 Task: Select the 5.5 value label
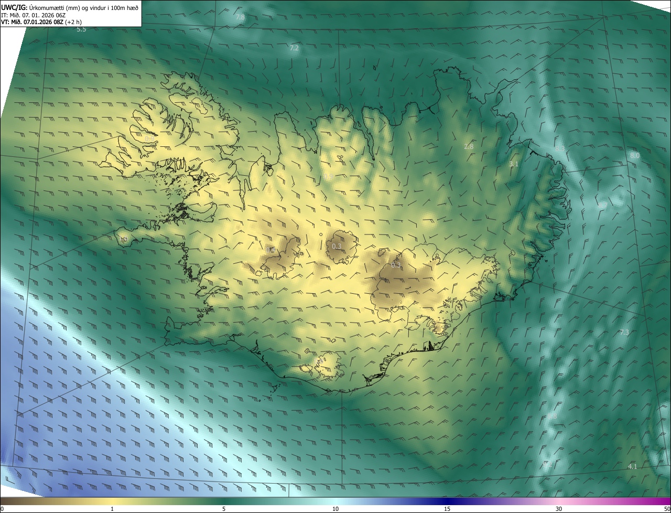[81, 30]
